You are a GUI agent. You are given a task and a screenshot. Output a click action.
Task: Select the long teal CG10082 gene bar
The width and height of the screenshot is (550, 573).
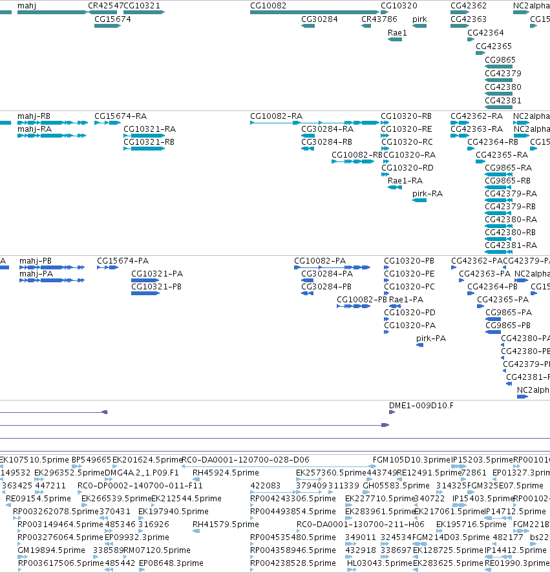(315, 12)
